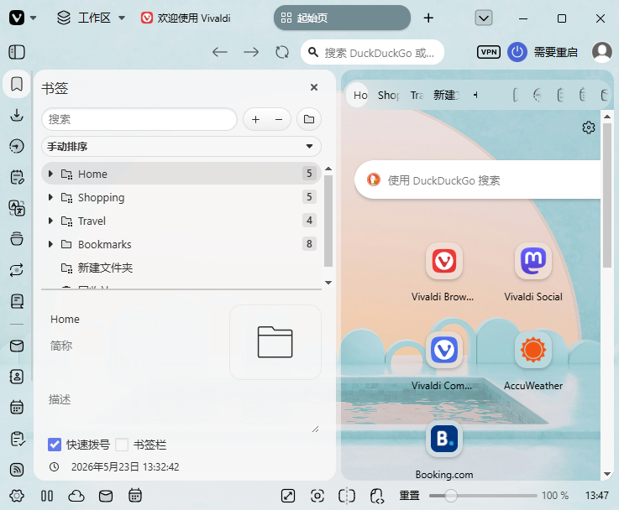This screenshot has height=510, width=619.
Task: Reload the page with refresh icon
Action: tap(282, 52)
